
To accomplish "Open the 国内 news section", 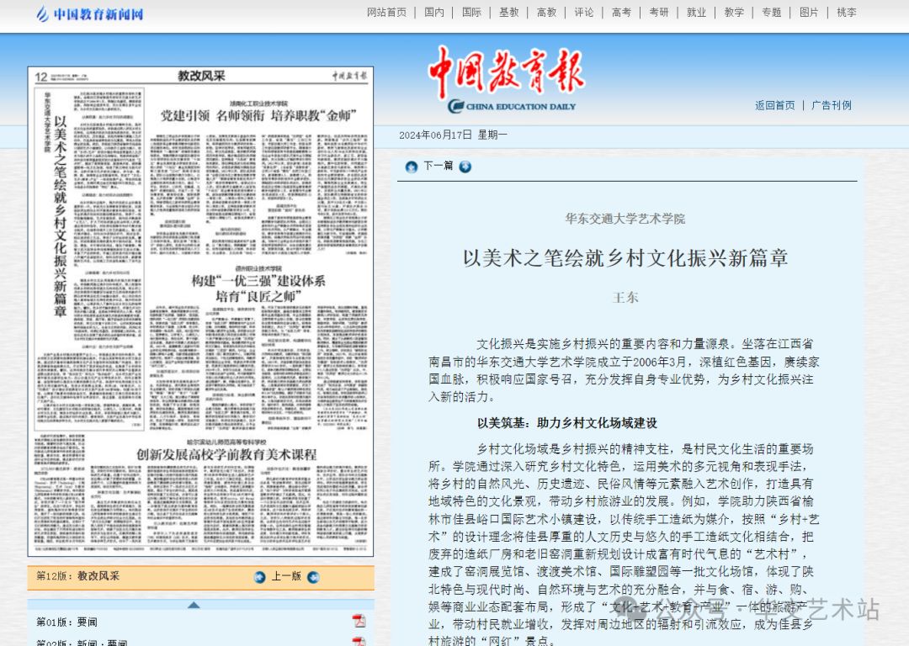I will (433, 12).
